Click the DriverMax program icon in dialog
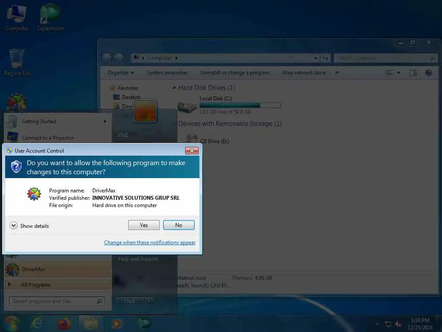Image resolution: width=442 pixels, height=332 pixels. coord(34,194)
